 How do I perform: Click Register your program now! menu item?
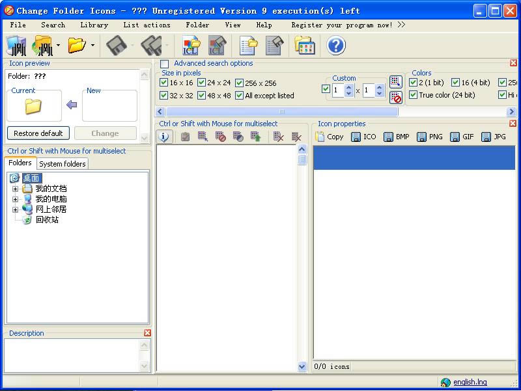tap(341, 25)
